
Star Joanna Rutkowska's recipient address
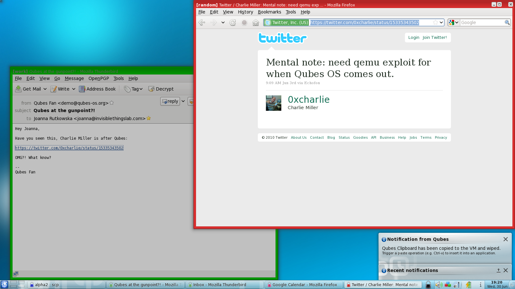[148, 118]
